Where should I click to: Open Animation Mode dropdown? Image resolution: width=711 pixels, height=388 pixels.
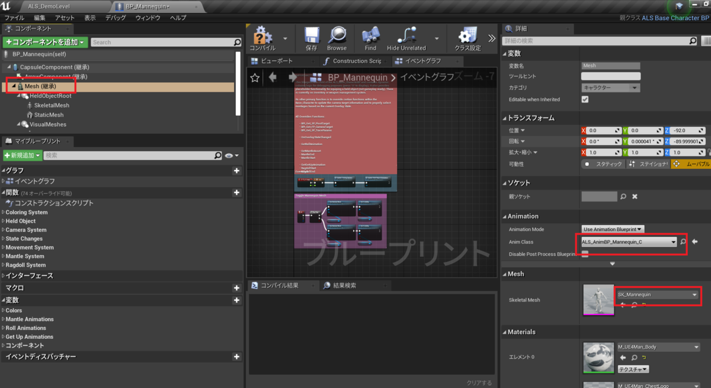pos(613,229)
